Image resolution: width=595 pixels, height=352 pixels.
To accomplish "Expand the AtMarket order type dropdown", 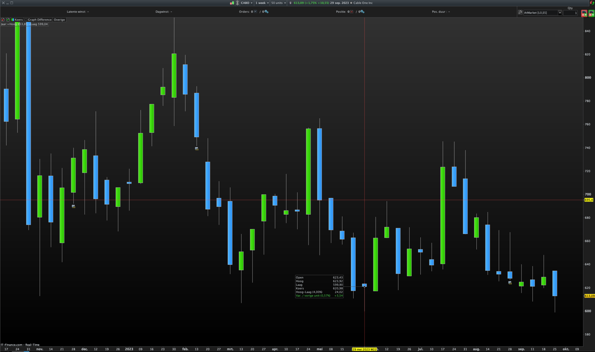I will click(x=560, y=13).
